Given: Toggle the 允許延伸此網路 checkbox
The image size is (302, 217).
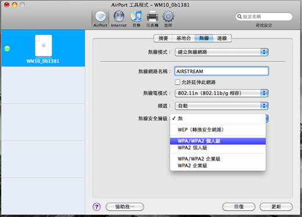Looking at the screenshot, I should 177,82.
